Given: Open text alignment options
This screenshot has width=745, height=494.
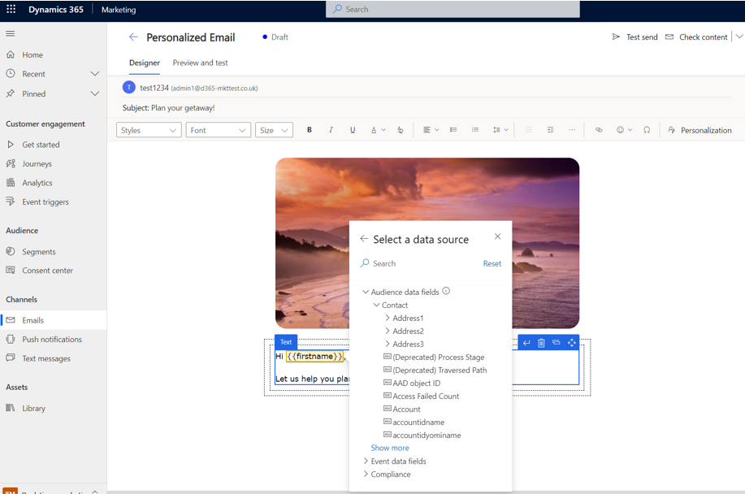Looking at the screenshot, I should (x=431, y=130).
